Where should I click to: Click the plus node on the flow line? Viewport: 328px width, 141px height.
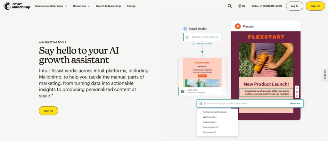(x=202, y=52)
